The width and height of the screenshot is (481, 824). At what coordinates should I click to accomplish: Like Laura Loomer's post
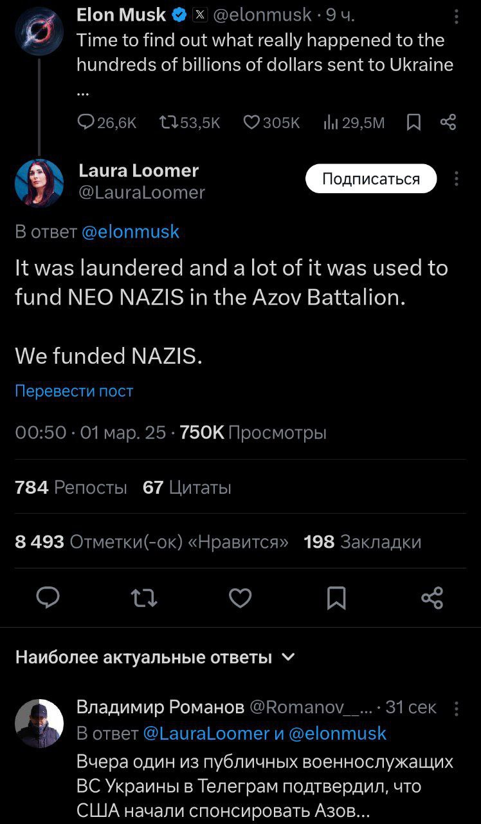click(x=240, y=599)
